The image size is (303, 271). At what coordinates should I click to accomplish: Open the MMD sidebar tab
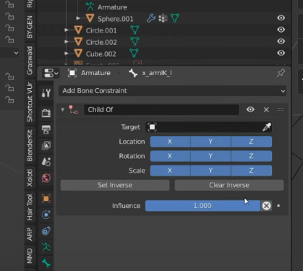point(30,256)
